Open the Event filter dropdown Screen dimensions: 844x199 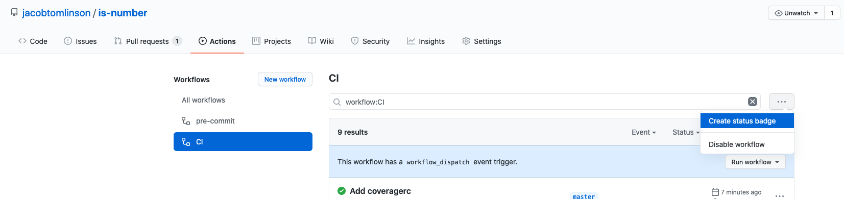click(644, 132)
